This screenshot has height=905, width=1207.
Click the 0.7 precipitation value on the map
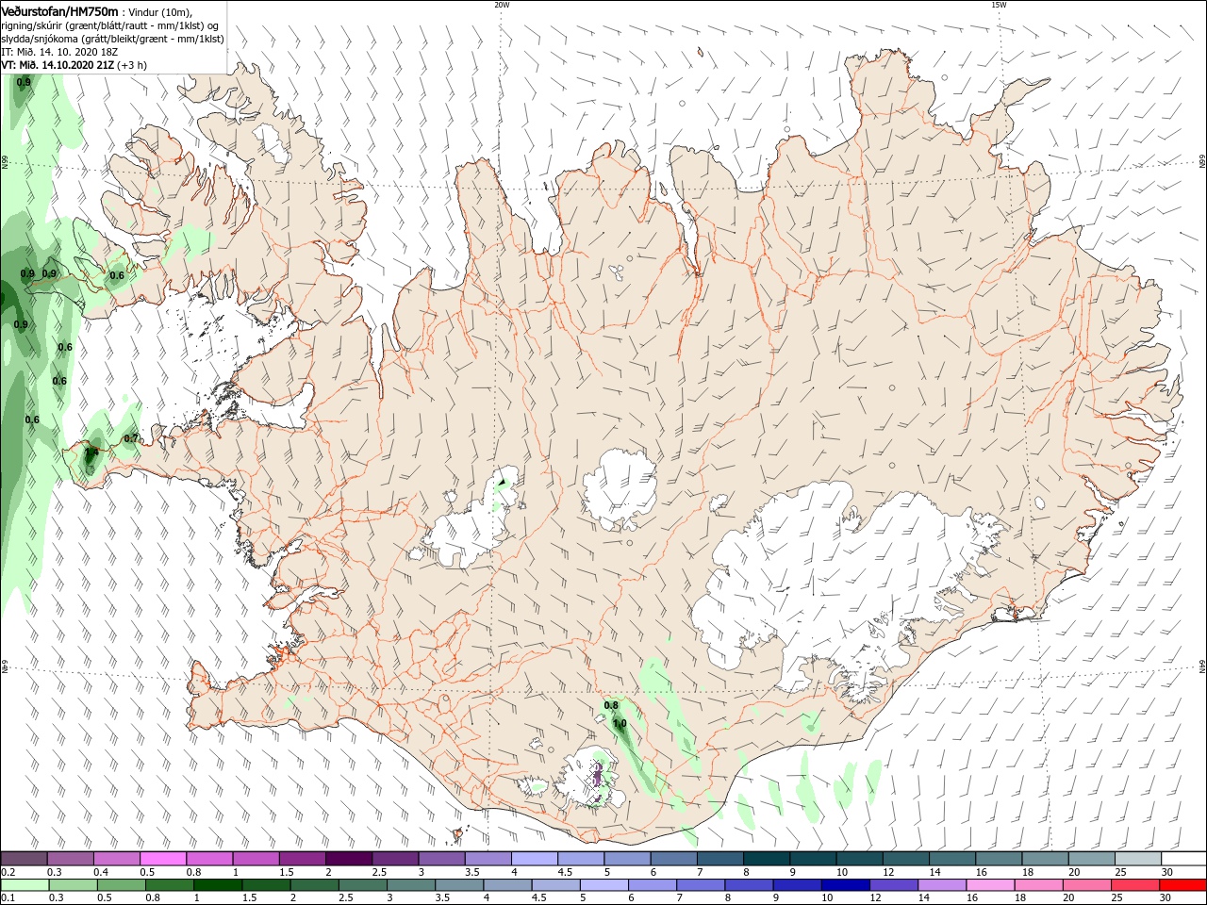131,438
